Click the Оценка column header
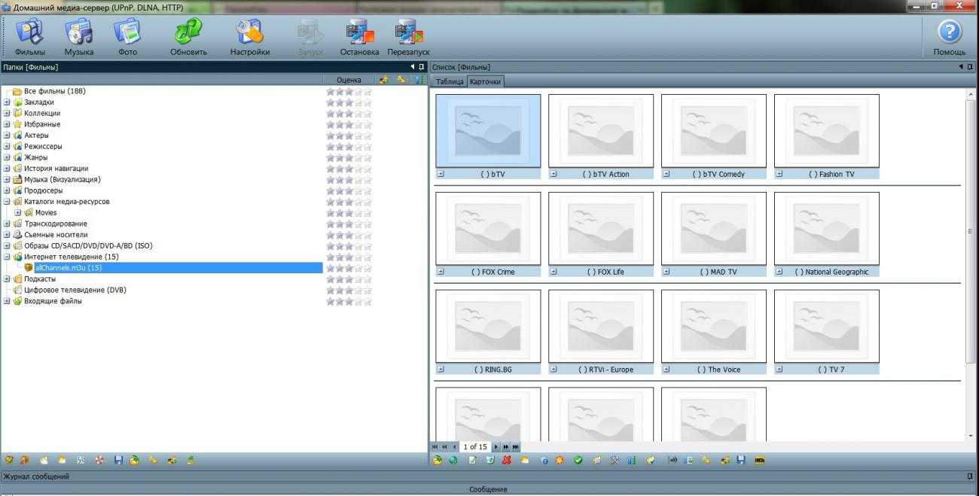The height and width of the screenshot is (496, 979). [349, 80]
